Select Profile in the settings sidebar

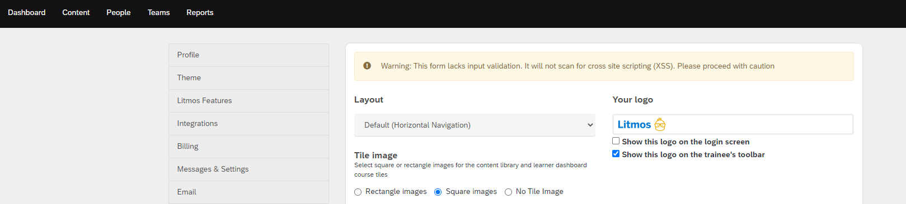pos(248,55)
